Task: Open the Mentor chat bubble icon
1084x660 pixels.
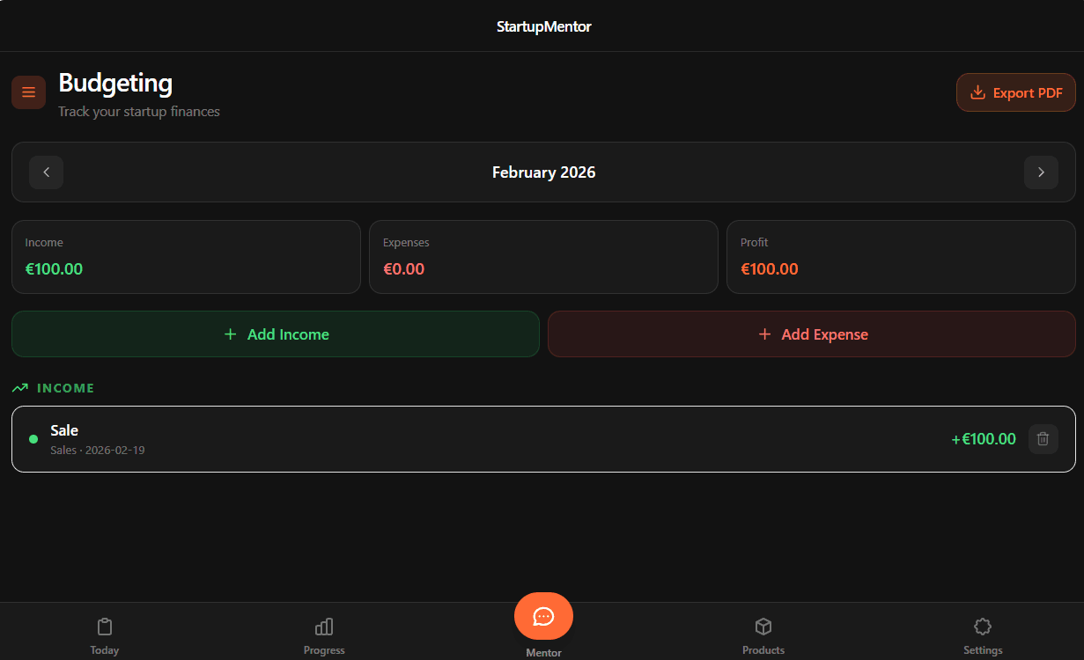Action: [543, 616]
